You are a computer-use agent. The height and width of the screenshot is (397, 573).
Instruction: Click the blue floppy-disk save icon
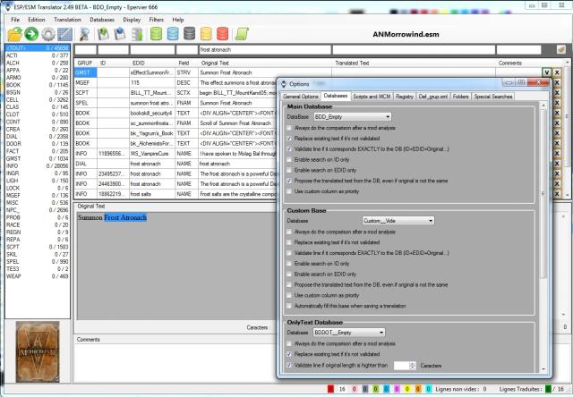point(119,34)
